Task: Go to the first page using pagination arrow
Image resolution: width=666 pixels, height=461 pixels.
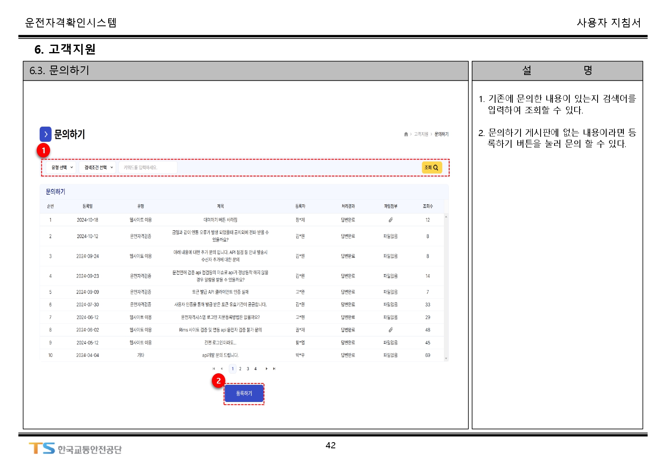Action: click(214, 369)
